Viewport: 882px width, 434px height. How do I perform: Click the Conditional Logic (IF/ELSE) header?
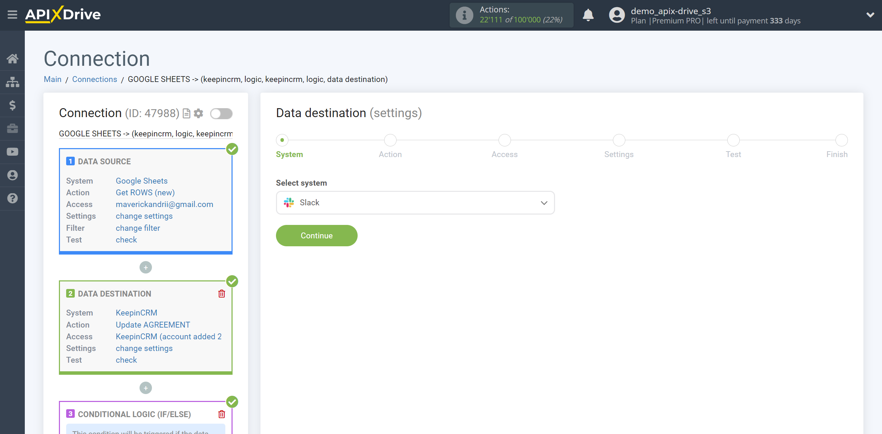(x=134, y=414)
